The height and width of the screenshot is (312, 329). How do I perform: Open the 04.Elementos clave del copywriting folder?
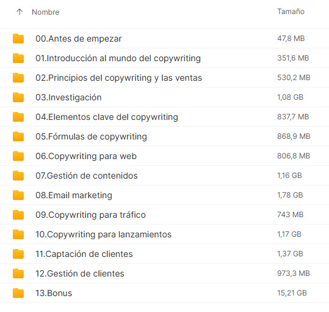click(107, 117)
